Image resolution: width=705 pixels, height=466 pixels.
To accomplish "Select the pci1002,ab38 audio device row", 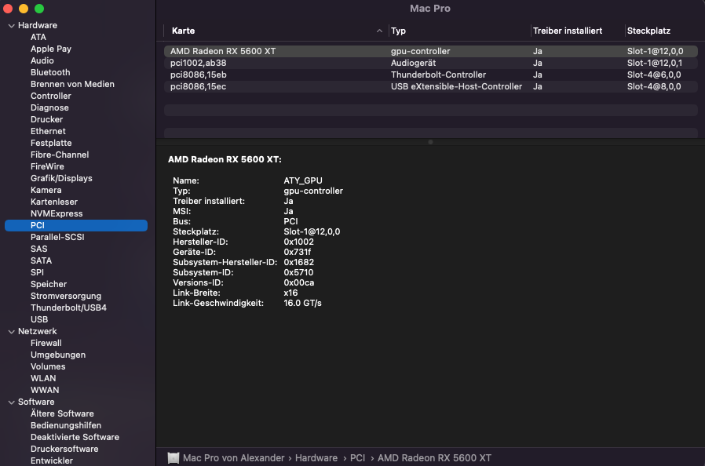I will (x=199, y=63).
